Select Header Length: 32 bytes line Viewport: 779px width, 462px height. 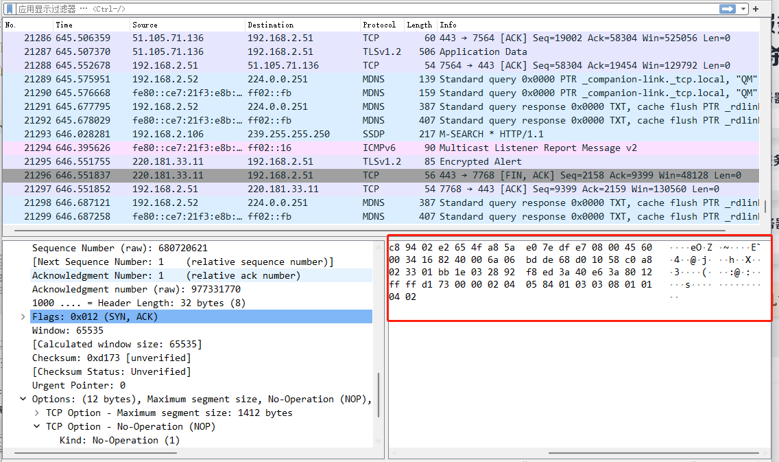(x=139, y=303)
